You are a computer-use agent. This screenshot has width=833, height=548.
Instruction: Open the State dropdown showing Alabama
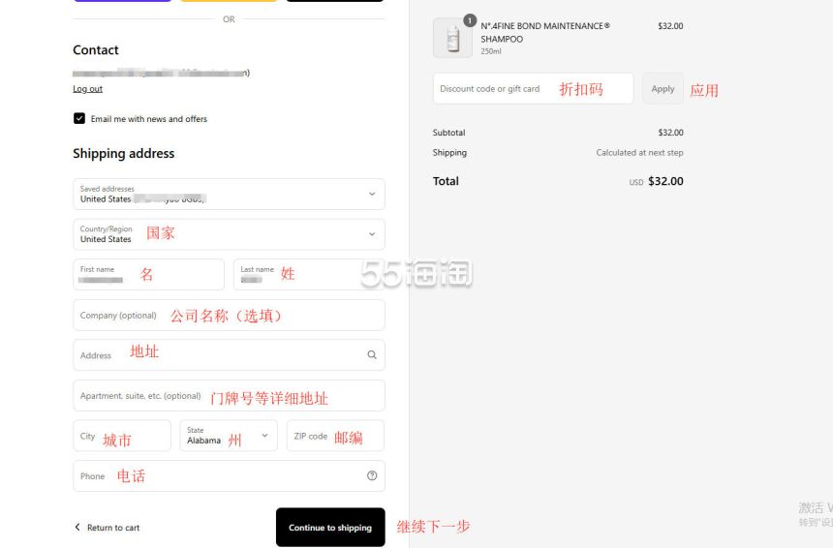[x=229, y=436]
